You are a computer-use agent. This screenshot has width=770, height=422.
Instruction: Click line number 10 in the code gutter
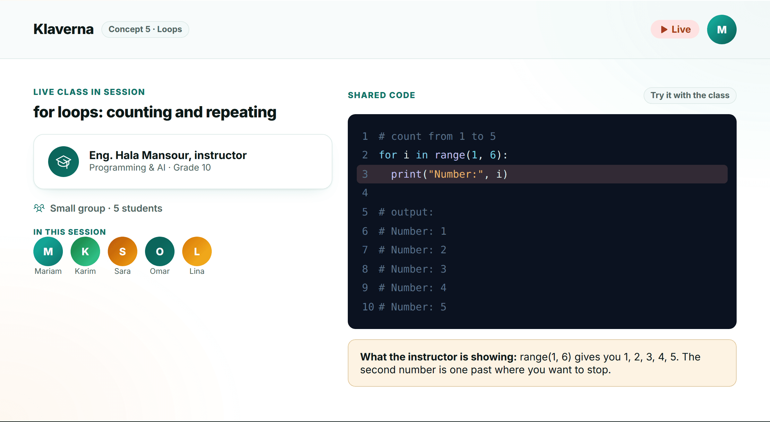point(368,307)
